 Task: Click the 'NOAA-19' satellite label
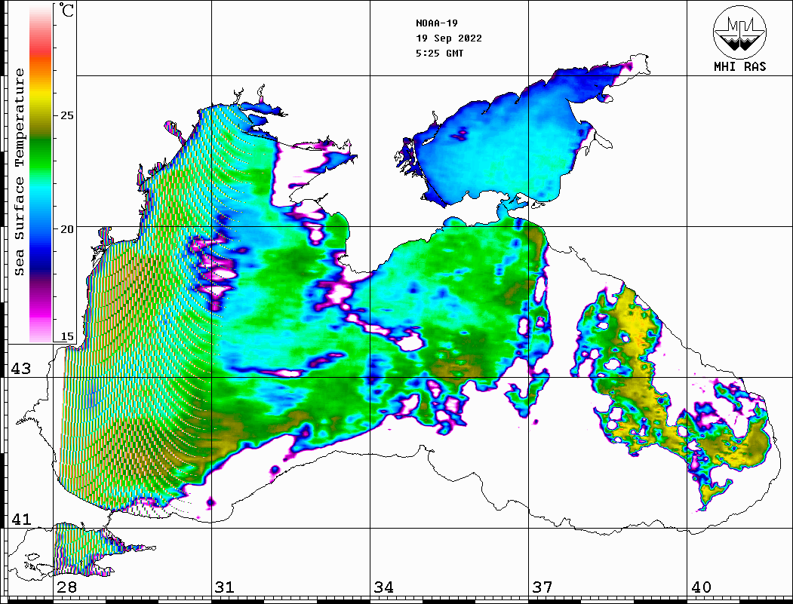pyautogui.click(x=436, y=23)
